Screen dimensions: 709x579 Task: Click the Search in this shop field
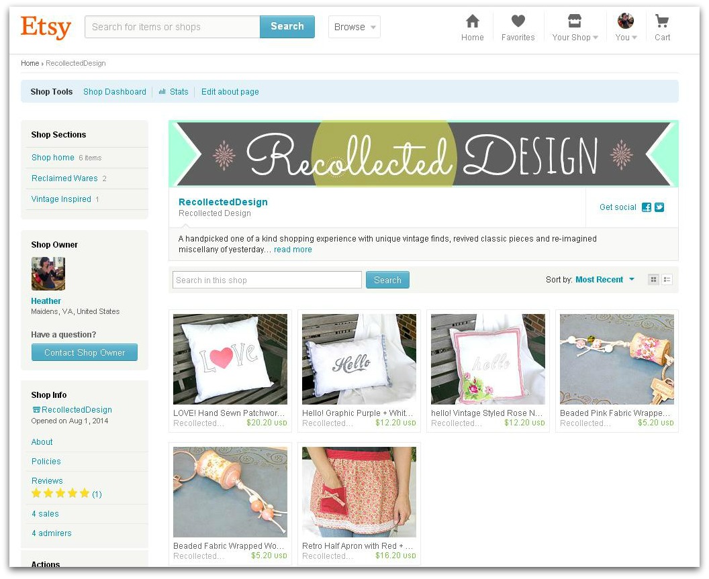click(267, 280)
